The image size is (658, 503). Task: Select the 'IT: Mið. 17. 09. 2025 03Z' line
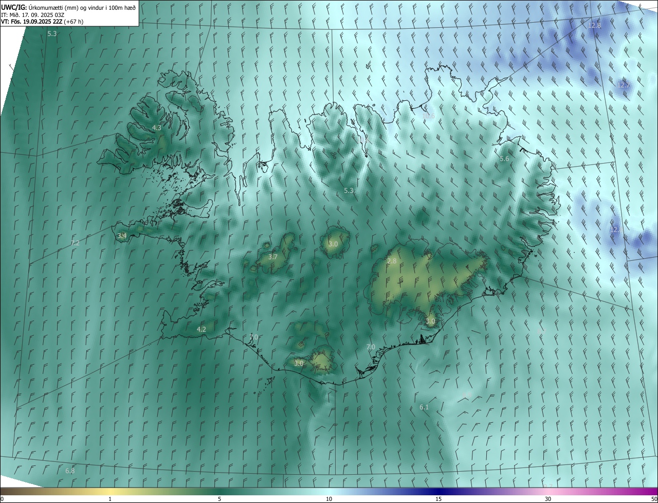click(x=32, y=15)
